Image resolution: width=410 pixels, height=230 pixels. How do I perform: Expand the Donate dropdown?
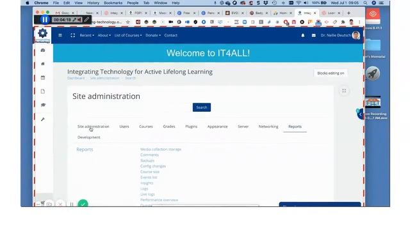pos(153,35)
